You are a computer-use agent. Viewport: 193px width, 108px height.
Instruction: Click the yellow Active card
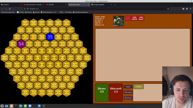pyautogui.click(x=138, y=87)
